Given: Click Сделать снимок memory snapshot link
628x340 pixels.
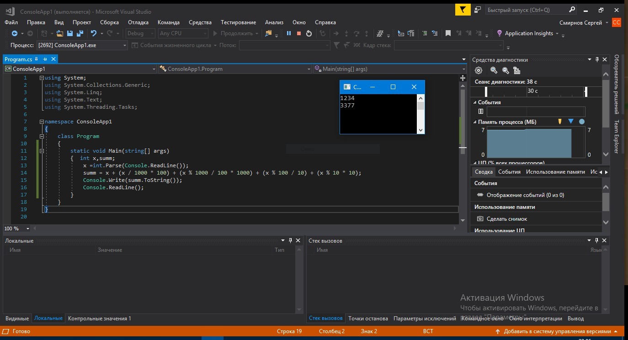Looking at the screenshot, I should [x=506, y=219].
